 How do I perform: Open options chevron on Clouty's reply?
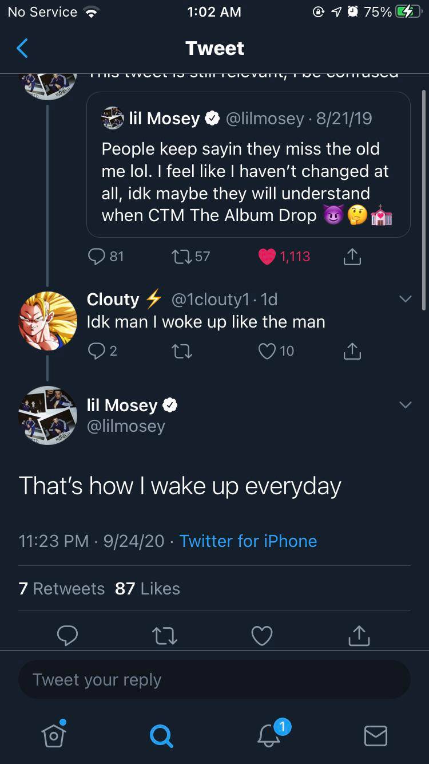[x=406, y=298]
